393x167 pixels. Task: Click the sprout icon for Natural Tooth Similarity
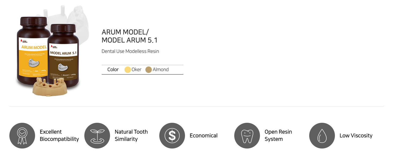(x=97, y=136)
